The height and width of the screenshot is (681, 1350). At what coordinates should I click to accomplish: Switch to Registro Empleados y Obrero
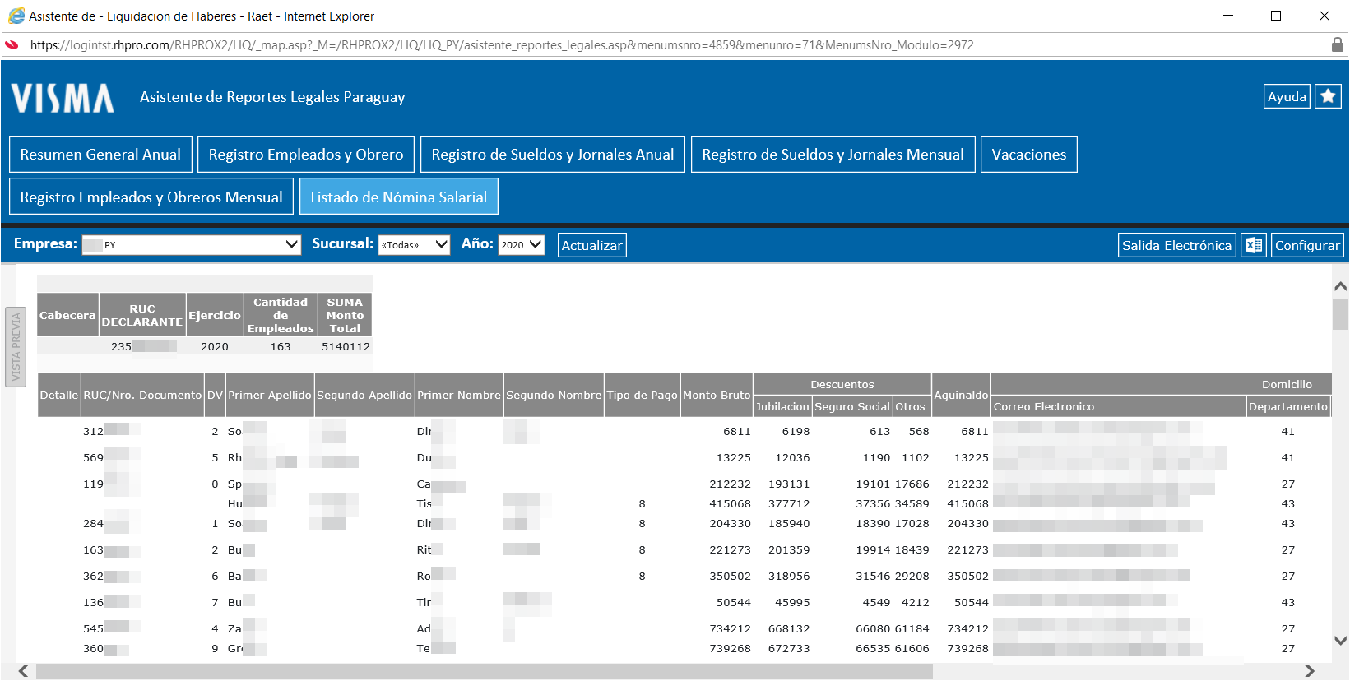tap(306, 155)
